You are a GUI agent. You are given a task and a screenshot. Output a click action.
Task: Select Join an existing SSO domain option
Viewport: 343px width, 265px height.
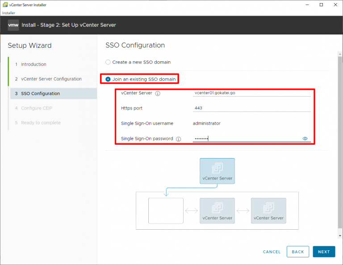coord(108,79)
